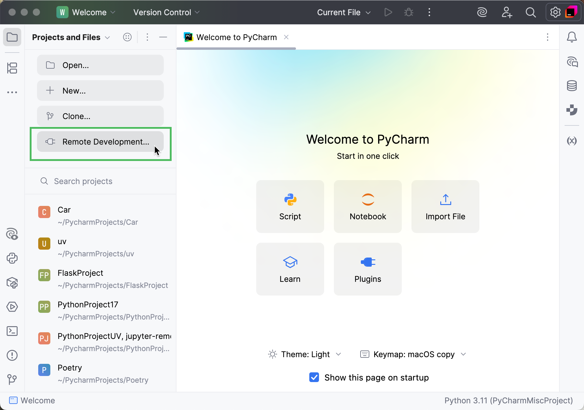Viewport: 584px width, 410px height.
Task: Open the AI Assistant panel
Action: coord(572,62)
